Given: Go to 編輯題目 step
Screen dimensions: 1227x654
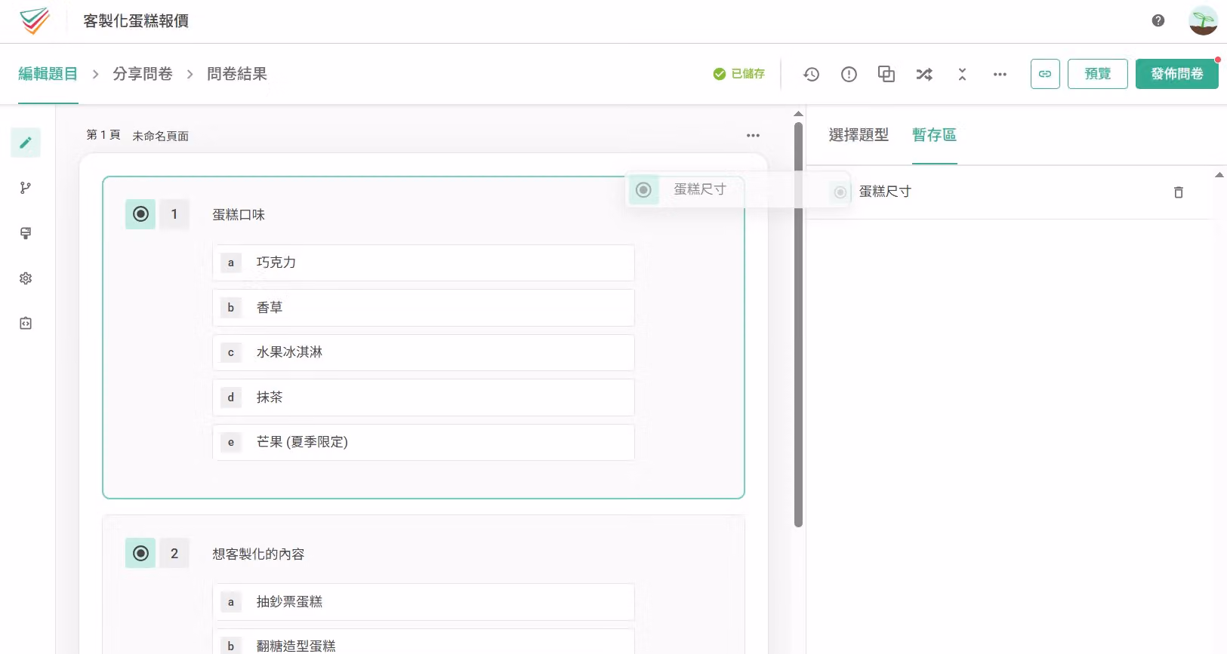Looking at the screenshot, I should tap(48, 74).
